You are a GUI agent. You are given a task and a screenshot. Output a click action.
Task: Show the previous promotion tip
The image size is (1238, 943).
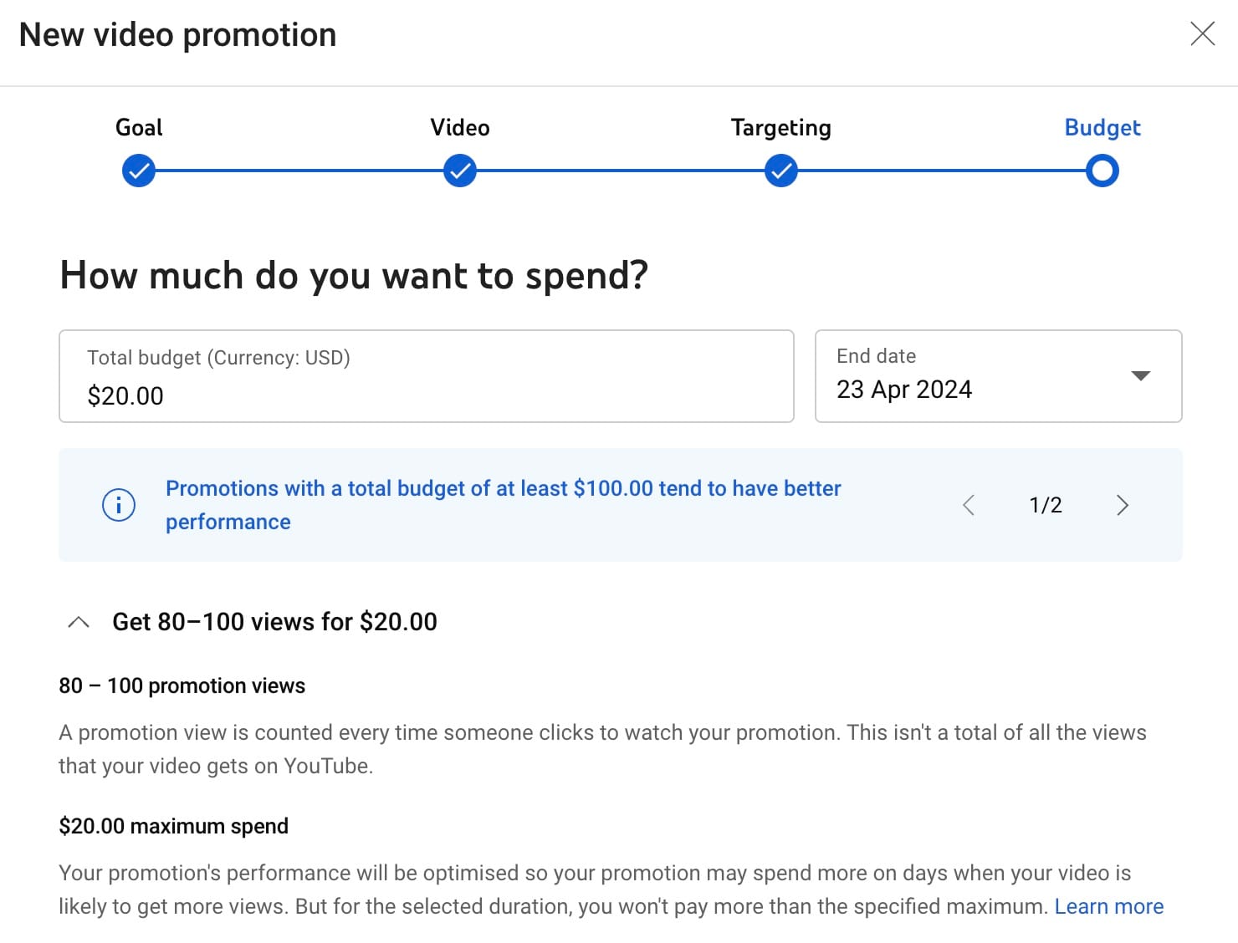click(968, 505)
